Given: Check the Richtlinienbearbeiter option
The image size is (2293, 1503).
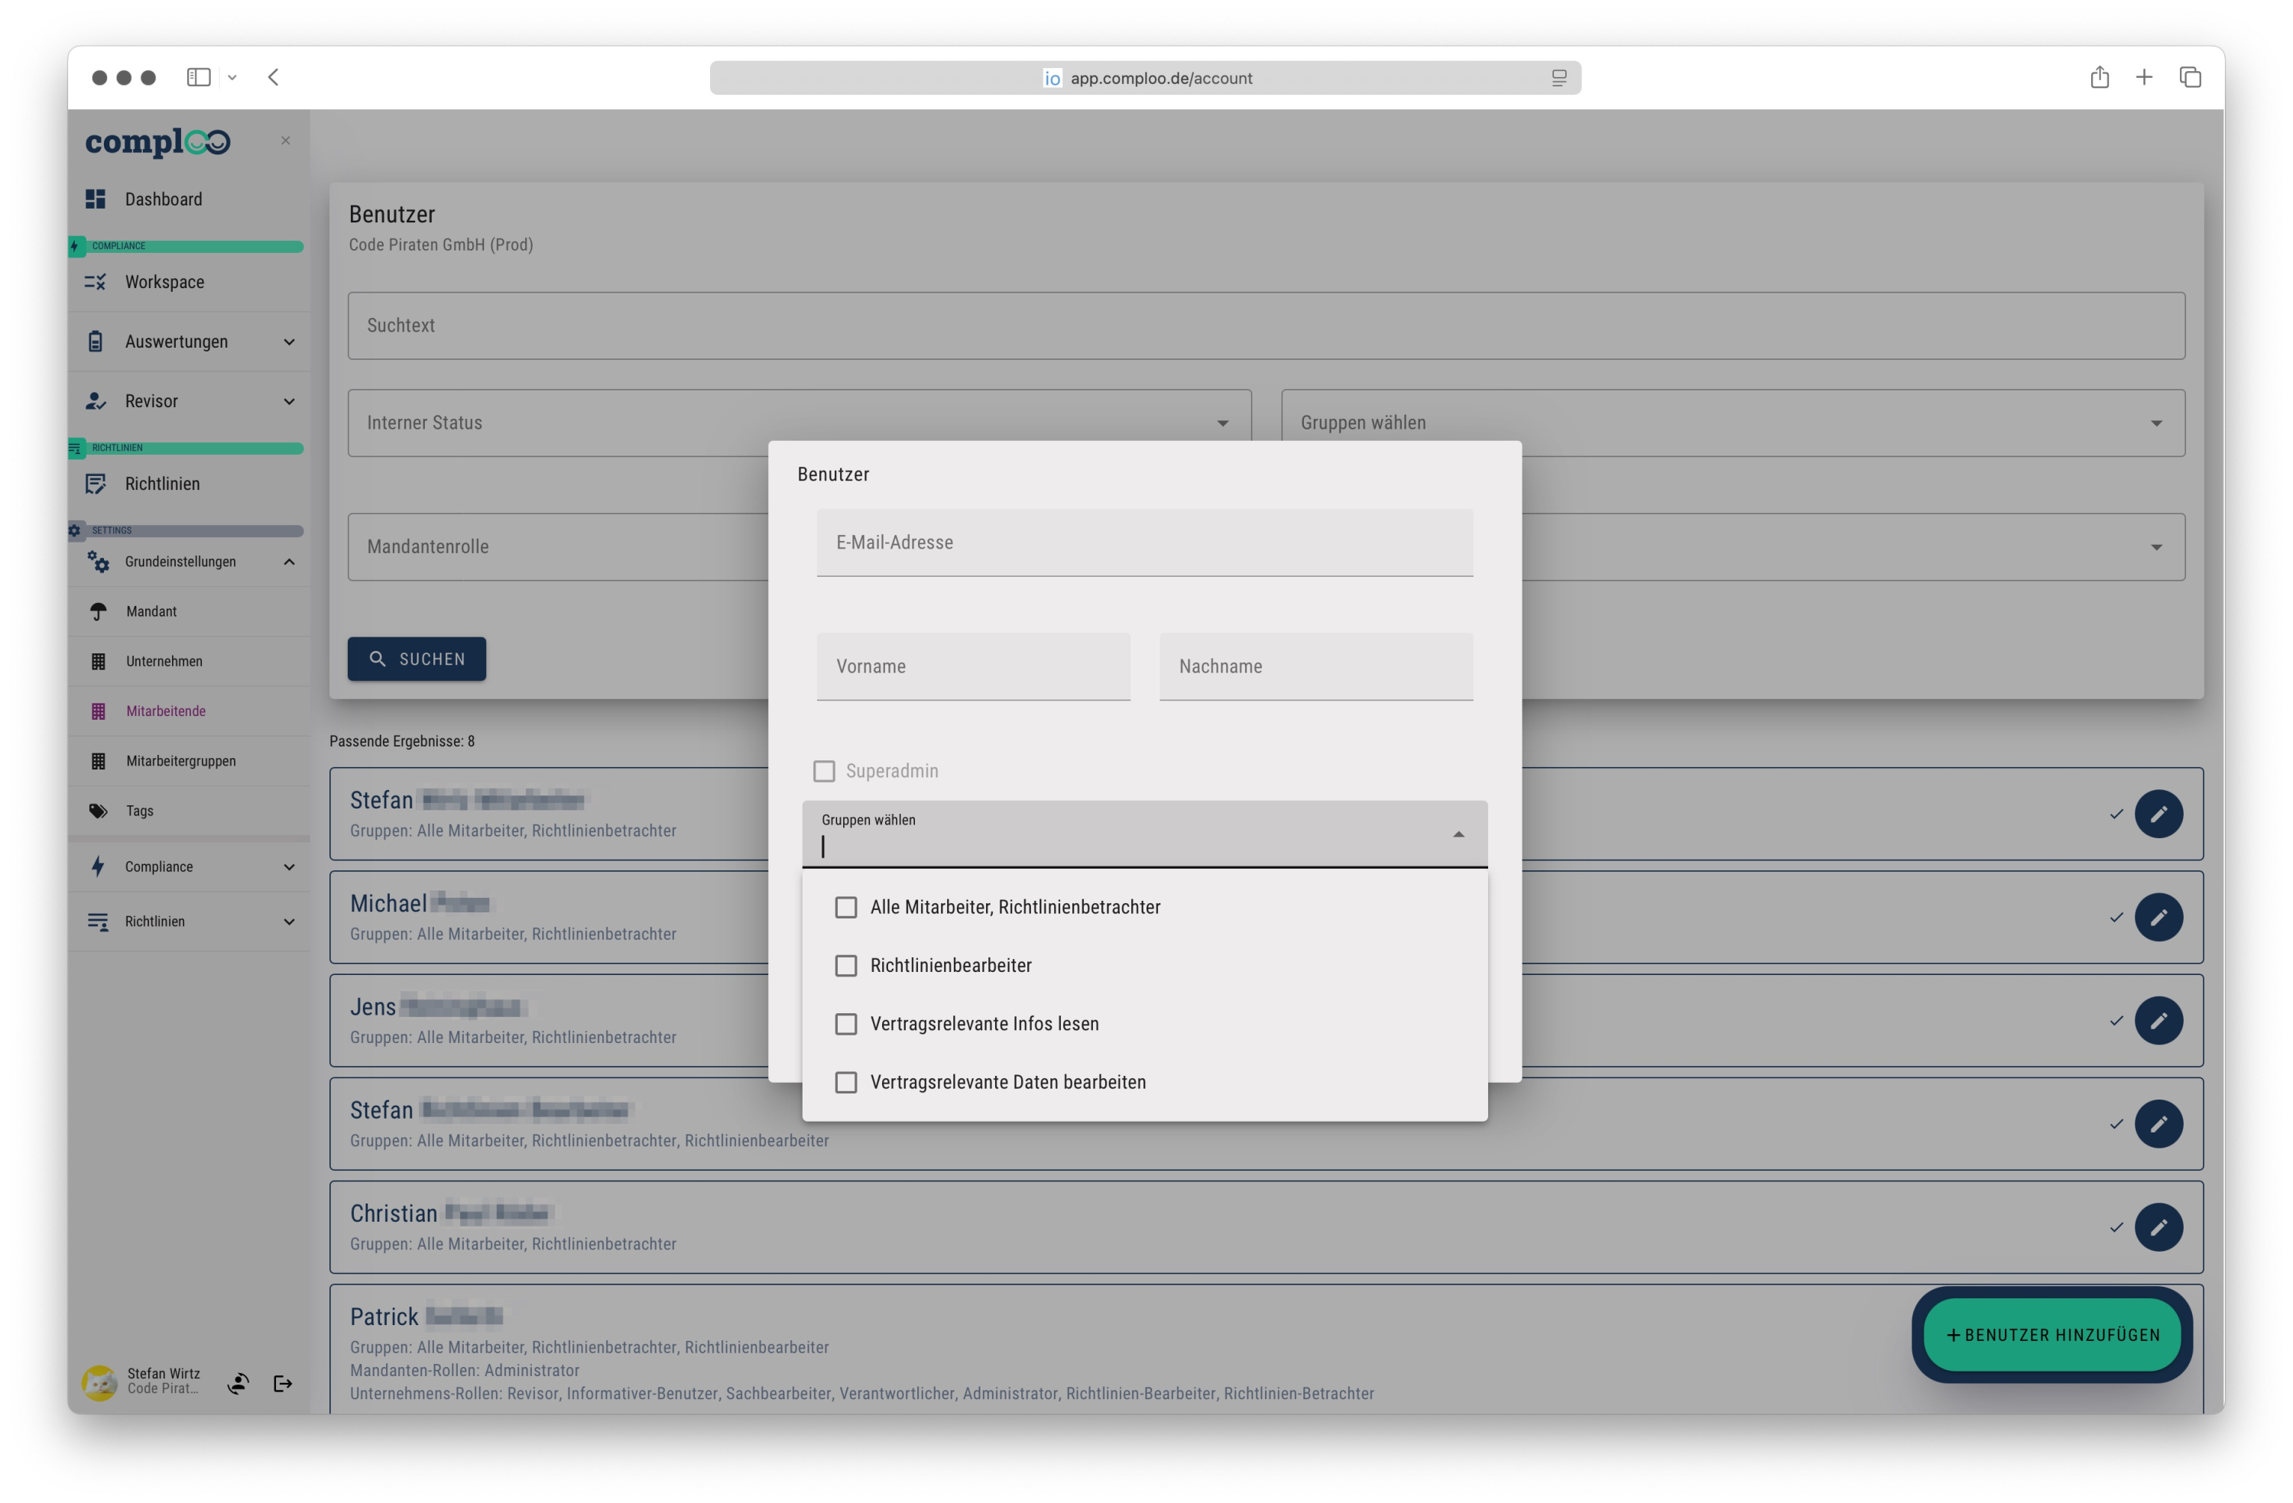Looking at the screenshot, I should coord(846,965).
